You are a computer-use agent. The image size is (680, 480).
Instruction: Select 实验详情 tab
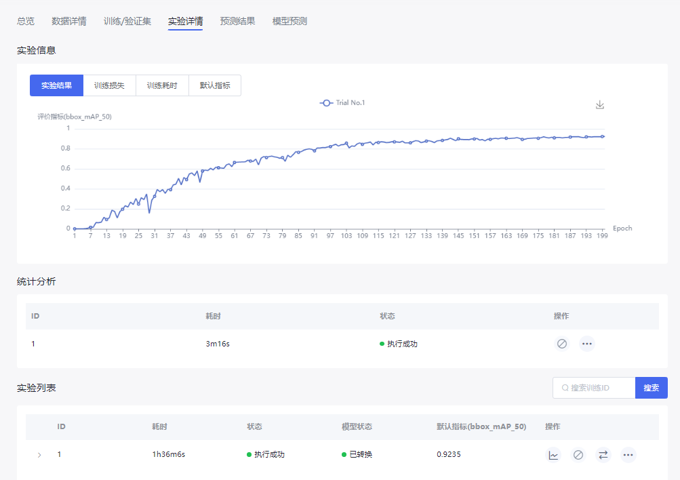(x=185, y=21)
